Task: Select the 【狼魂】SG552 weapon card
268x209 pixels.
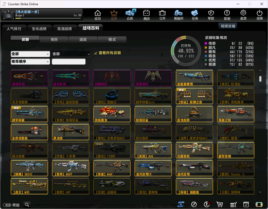Action: pyautogui.click(x=30, y=168)
